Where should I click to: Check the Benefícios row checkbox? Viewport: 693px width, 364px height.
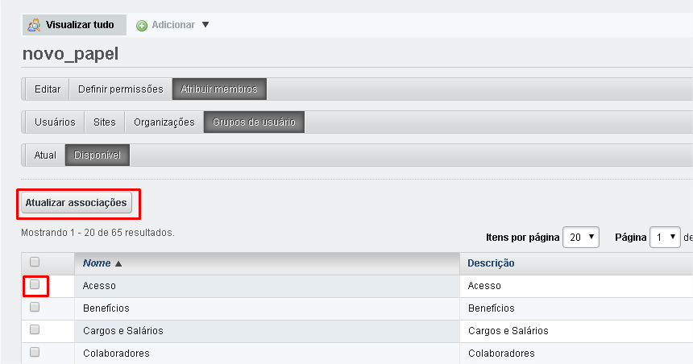point(35,307)
